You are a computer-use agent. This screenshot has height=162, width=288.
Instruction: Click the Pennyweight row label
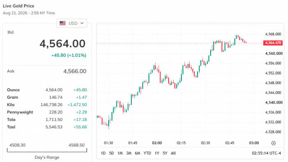[20, 112]
